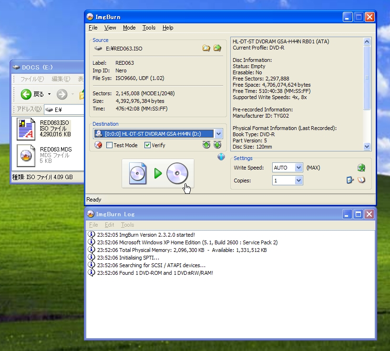390x351 pixels.
Task: Select the RED063.MDS file icon in Explorer
Action: (x=26, y=156)
